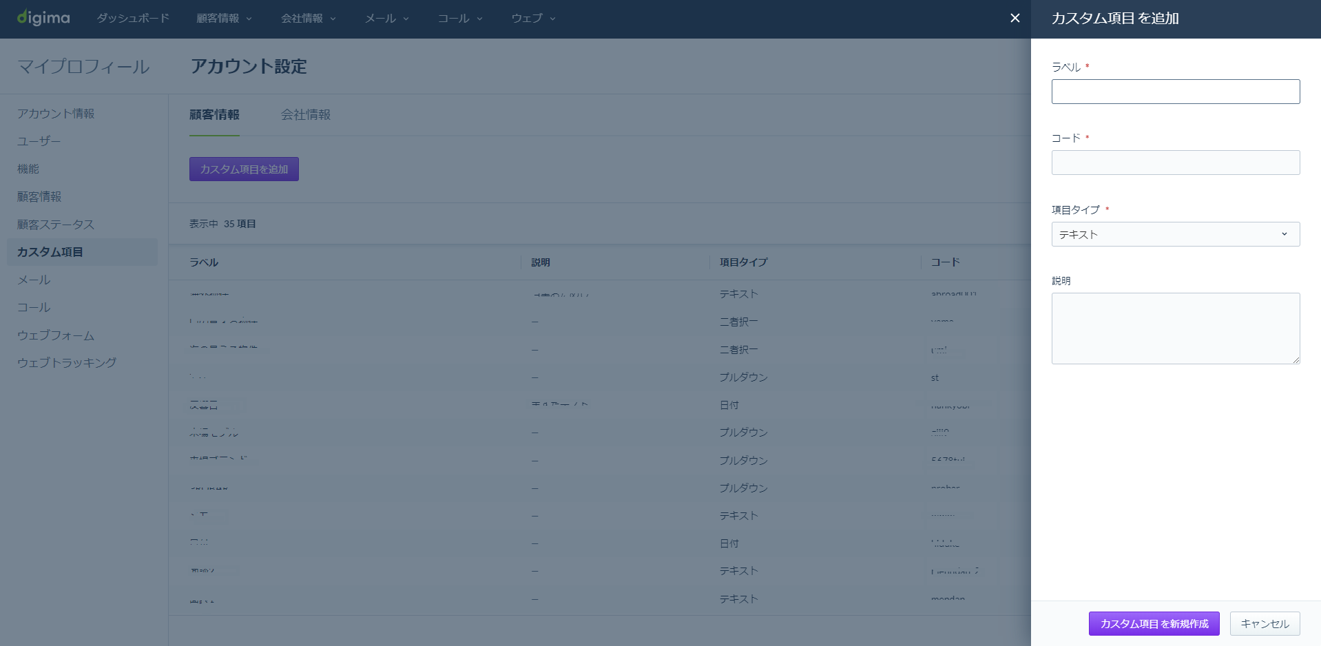Open the メール navigation menu

pyautogui.click(x=386, y=19)
